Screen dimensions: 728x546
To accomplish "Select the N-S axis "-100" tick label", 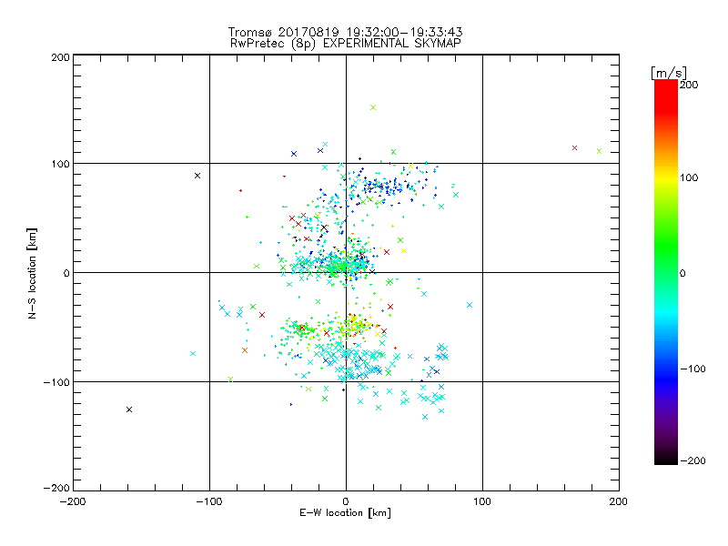I will click(56, 382).
